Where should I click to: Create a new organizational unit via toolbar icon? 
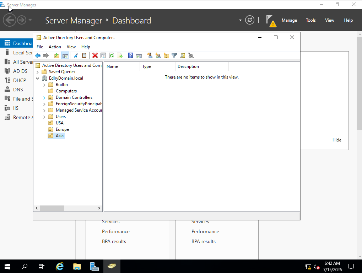point(166,56)
